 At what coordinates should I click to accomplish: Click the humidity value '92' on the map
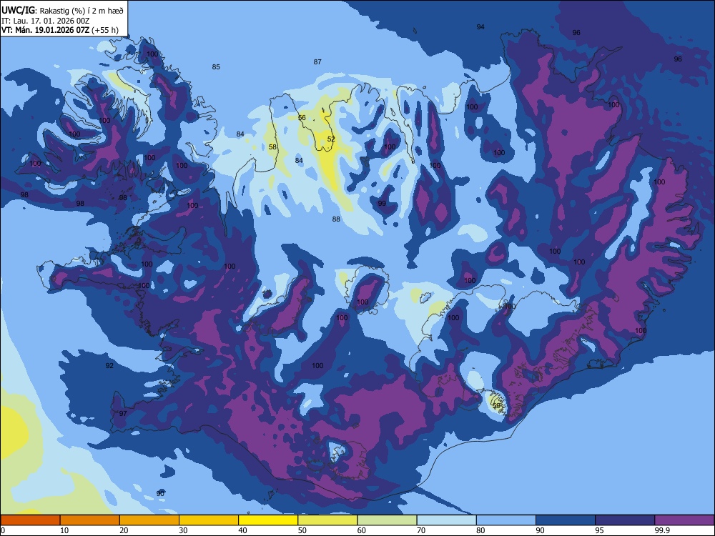pyautogui.click(x=109, y=365)
